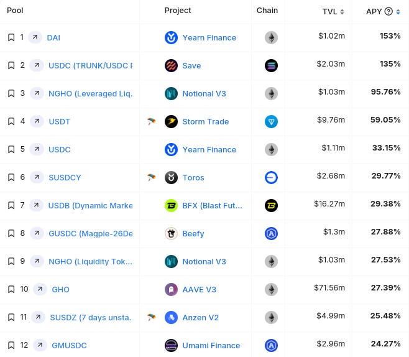Open the Toros project link
Image resolution: width=409 pixels, height=357 pixels.
193,177
